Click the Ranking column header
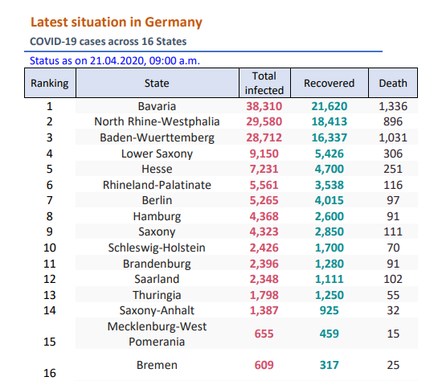434x381 pixels. [50, 83]
